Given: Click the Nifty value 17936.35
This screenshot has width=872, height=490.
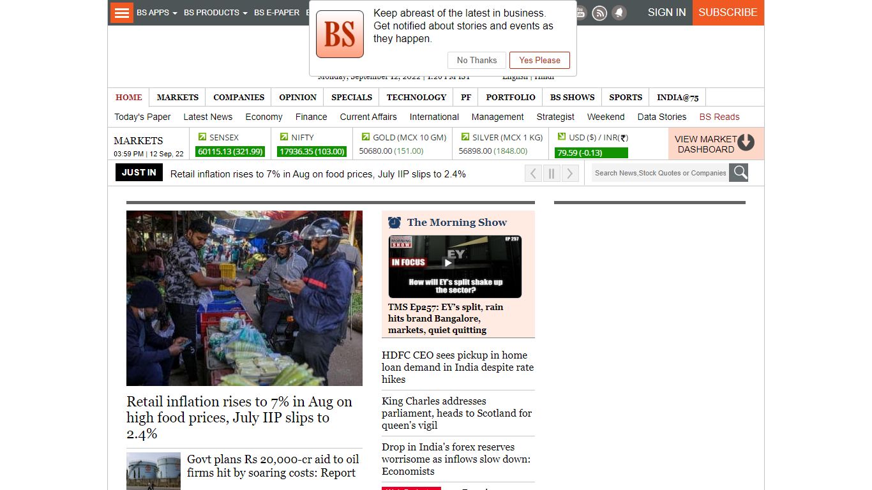Looking at the screenshot, I should pos(312,152).
